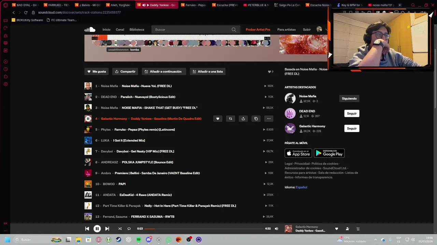Focus the Buscar search field
437x245 pixels.
195,30
